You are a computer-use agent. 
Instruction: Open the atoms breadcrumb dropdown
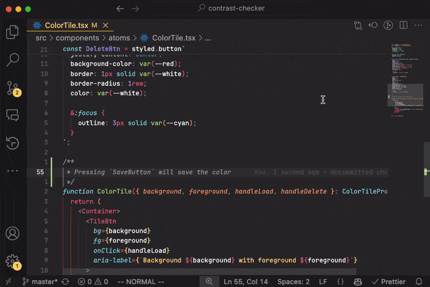tap(120, 38)
